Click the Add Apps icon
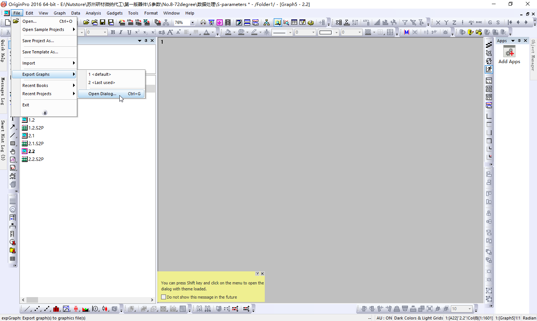Image resolution: width=537 pixels, height=321 pixels. pos(509,55)
